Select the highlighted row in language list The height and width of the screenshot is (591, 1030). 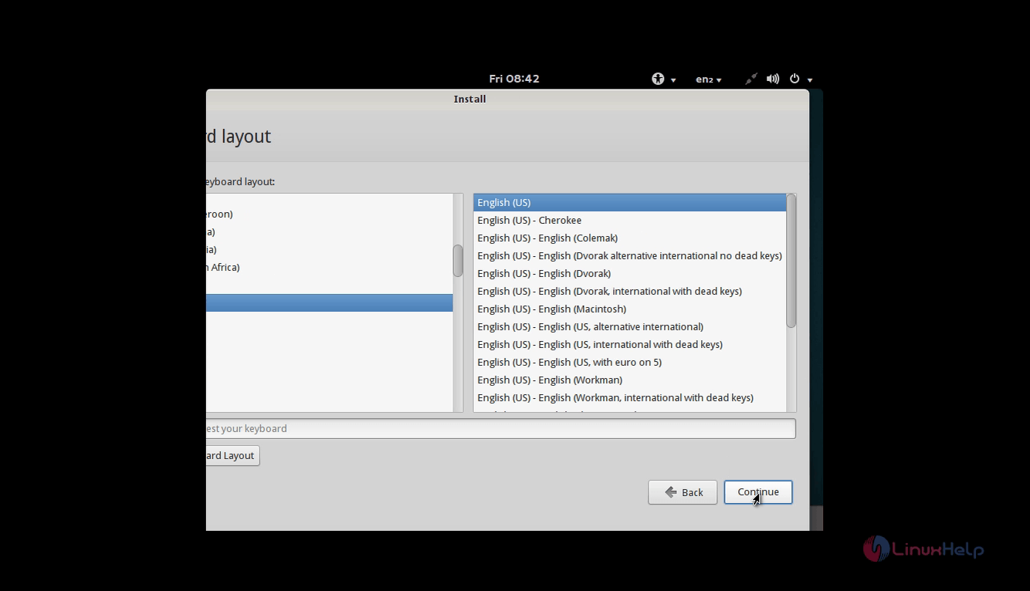[x=330, y=302]
